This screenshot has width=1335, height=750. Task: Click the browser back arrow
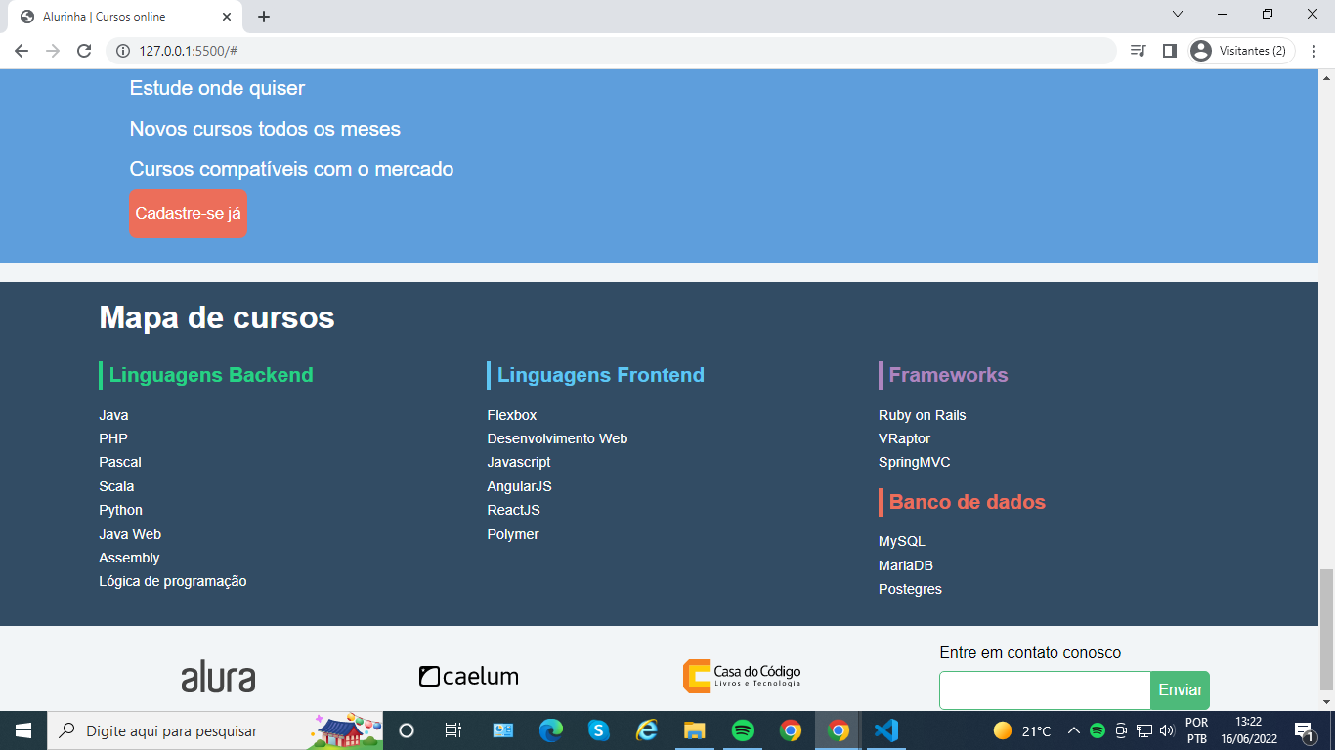pos(22,51)
